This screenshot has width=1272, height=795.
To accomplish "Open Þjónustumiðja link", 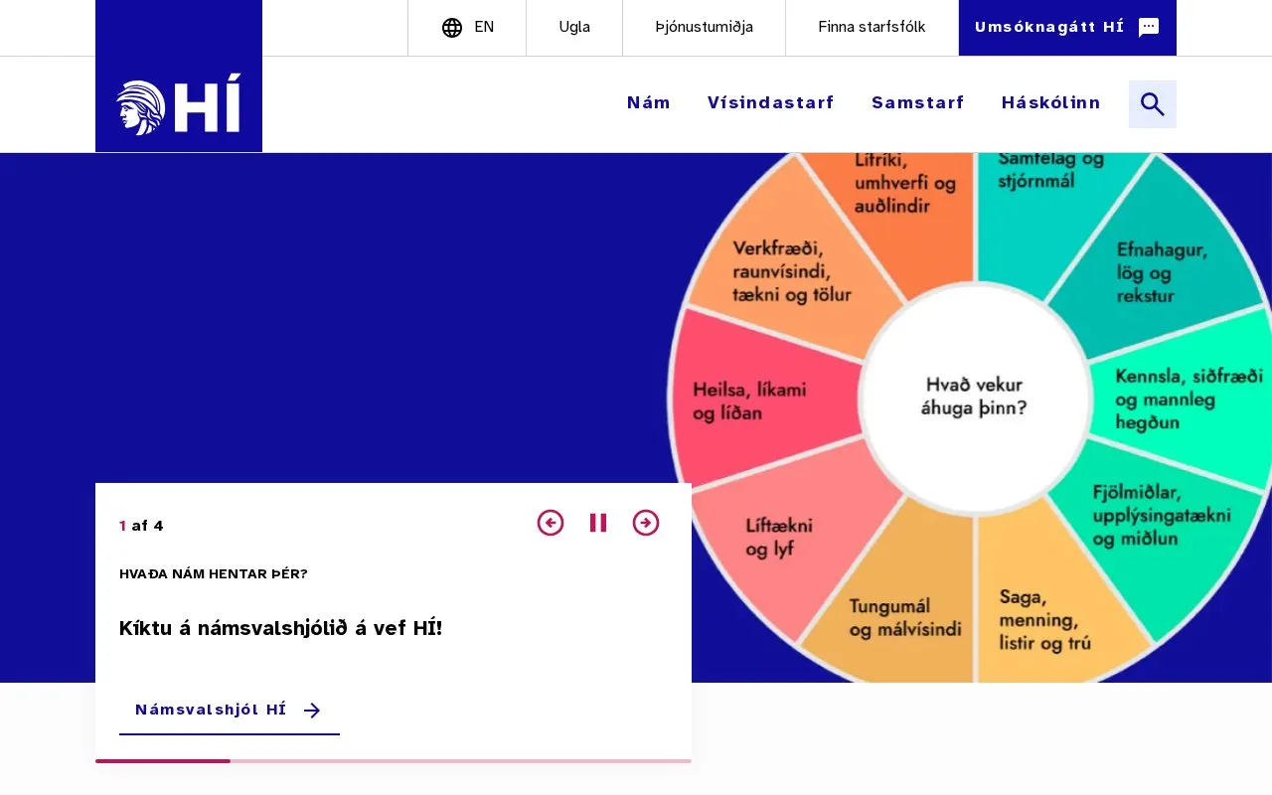I will [705, 28].
